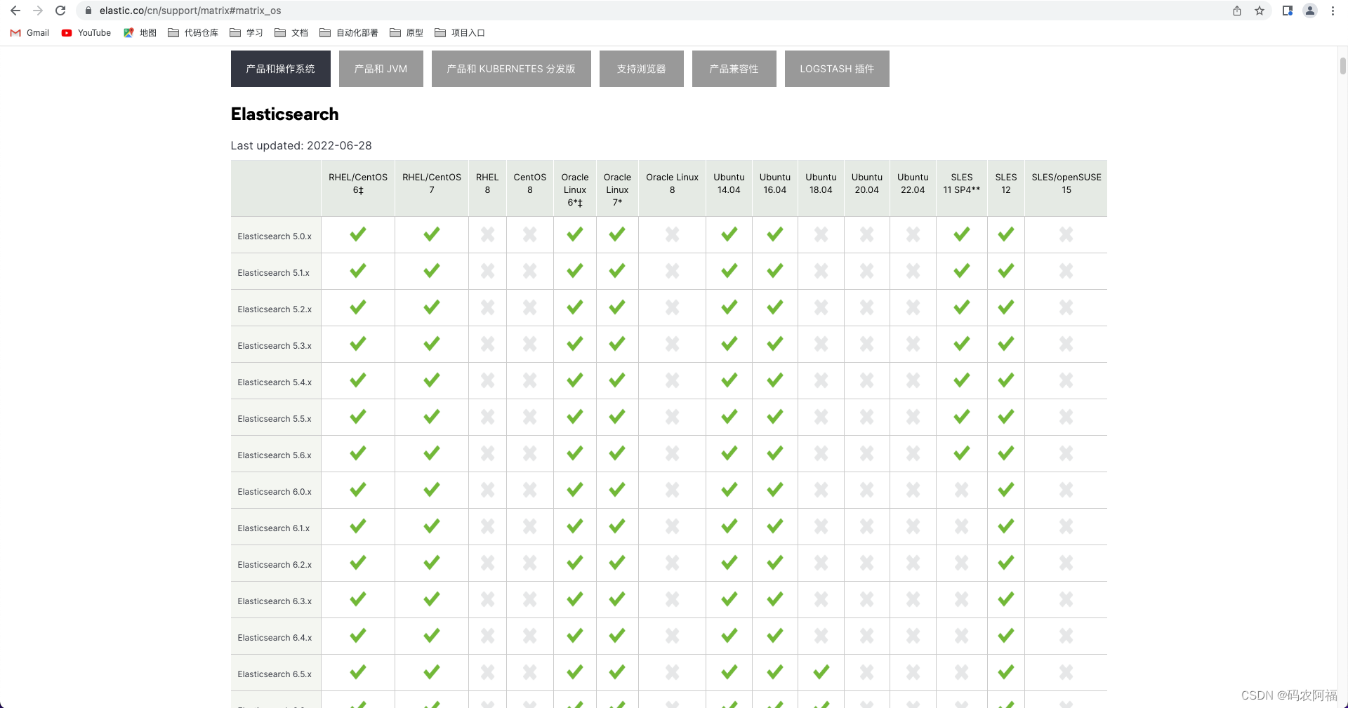1348x708 pixels.
Task: Switch to the LOGSTASH 插件 tab
Action: click(837, 69)
